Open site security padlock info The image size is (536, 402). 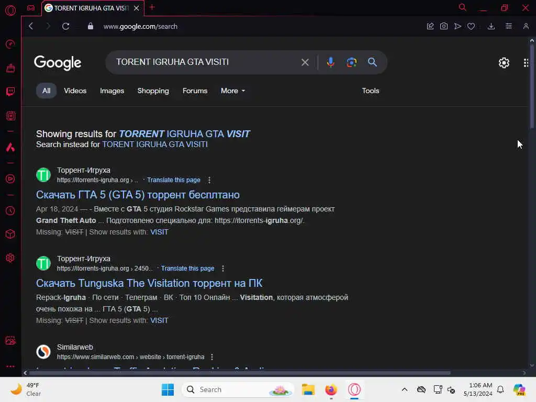pos(91,26)
